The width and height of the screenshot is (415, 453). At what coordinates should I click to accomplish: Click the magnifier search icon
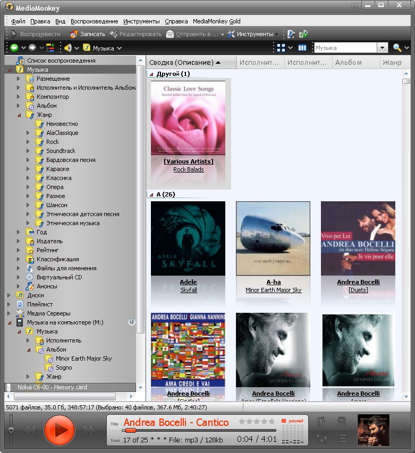coord(397,48)
